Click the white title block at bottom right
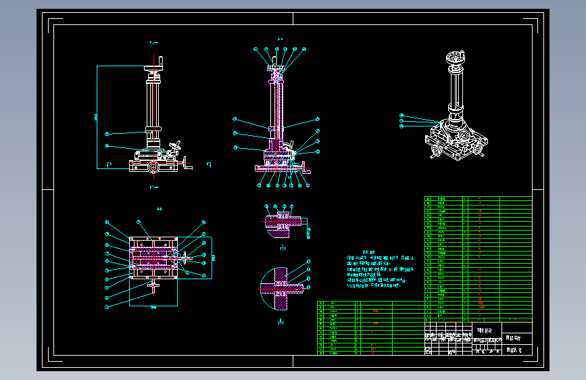Viewport: 586px width, 380px height. pyautogui.click(x=479, y=339)
